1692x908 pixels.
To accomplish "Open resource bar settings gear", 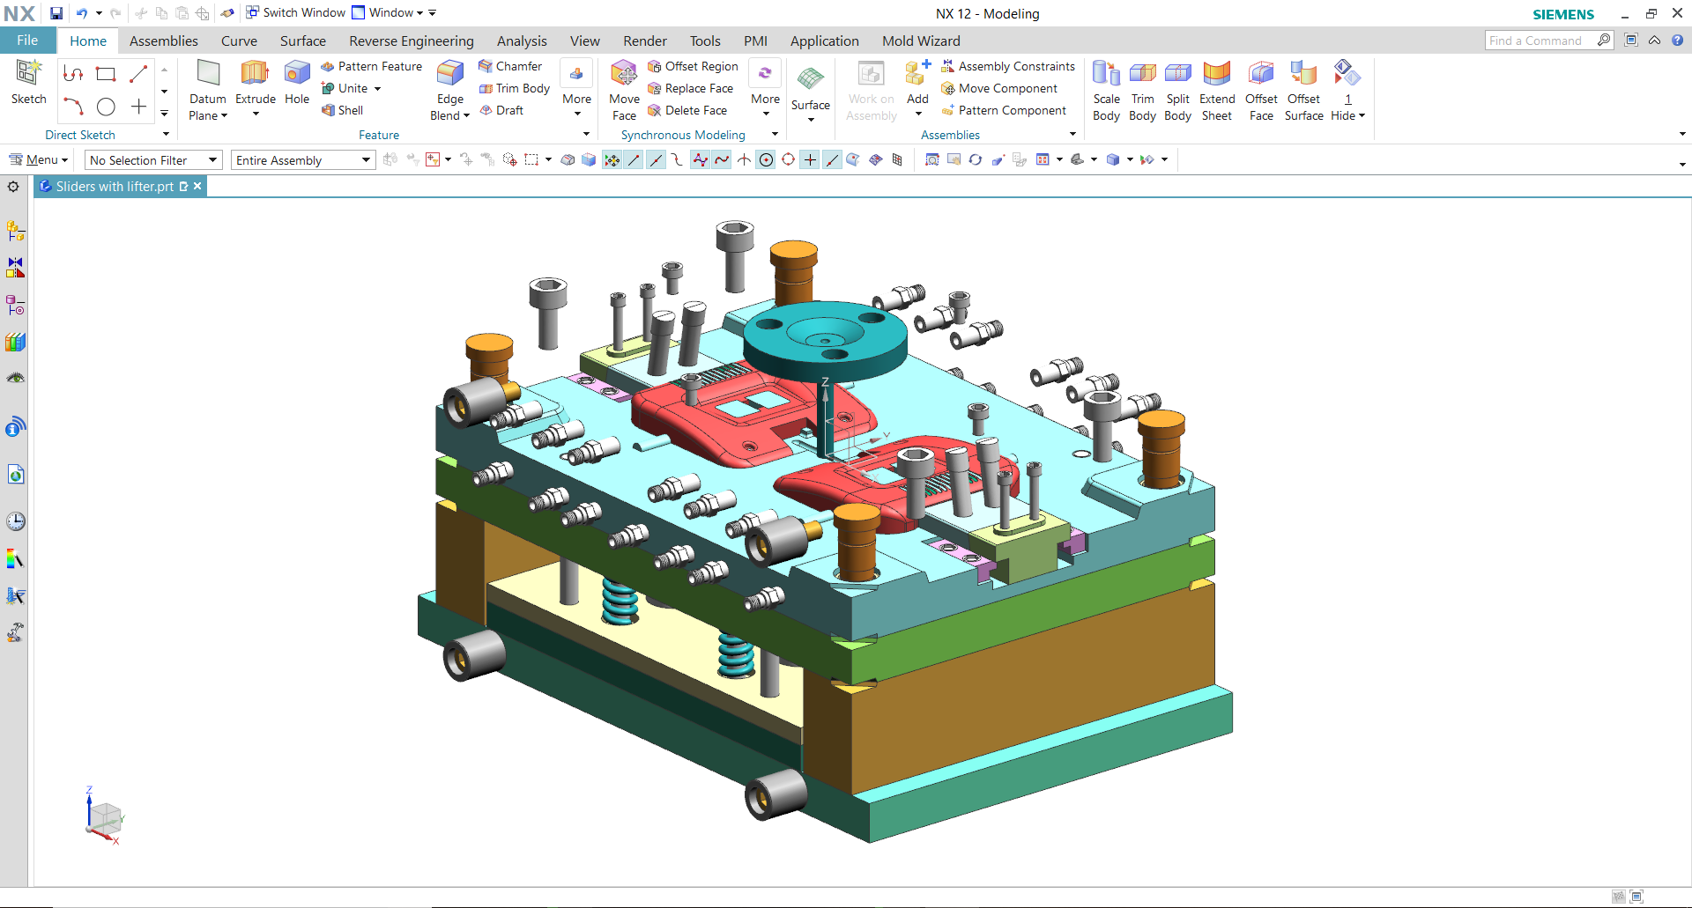I will [13, 187].
